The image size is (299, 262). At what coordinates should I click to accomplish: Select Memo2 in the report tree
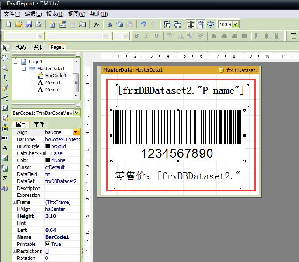click(53, 90)
